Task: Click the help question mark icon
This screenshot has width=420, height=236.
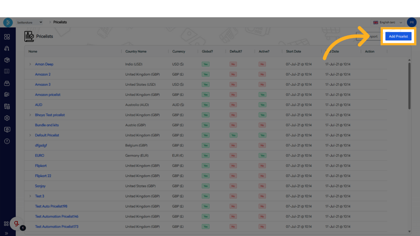Action: click(7, 141)
